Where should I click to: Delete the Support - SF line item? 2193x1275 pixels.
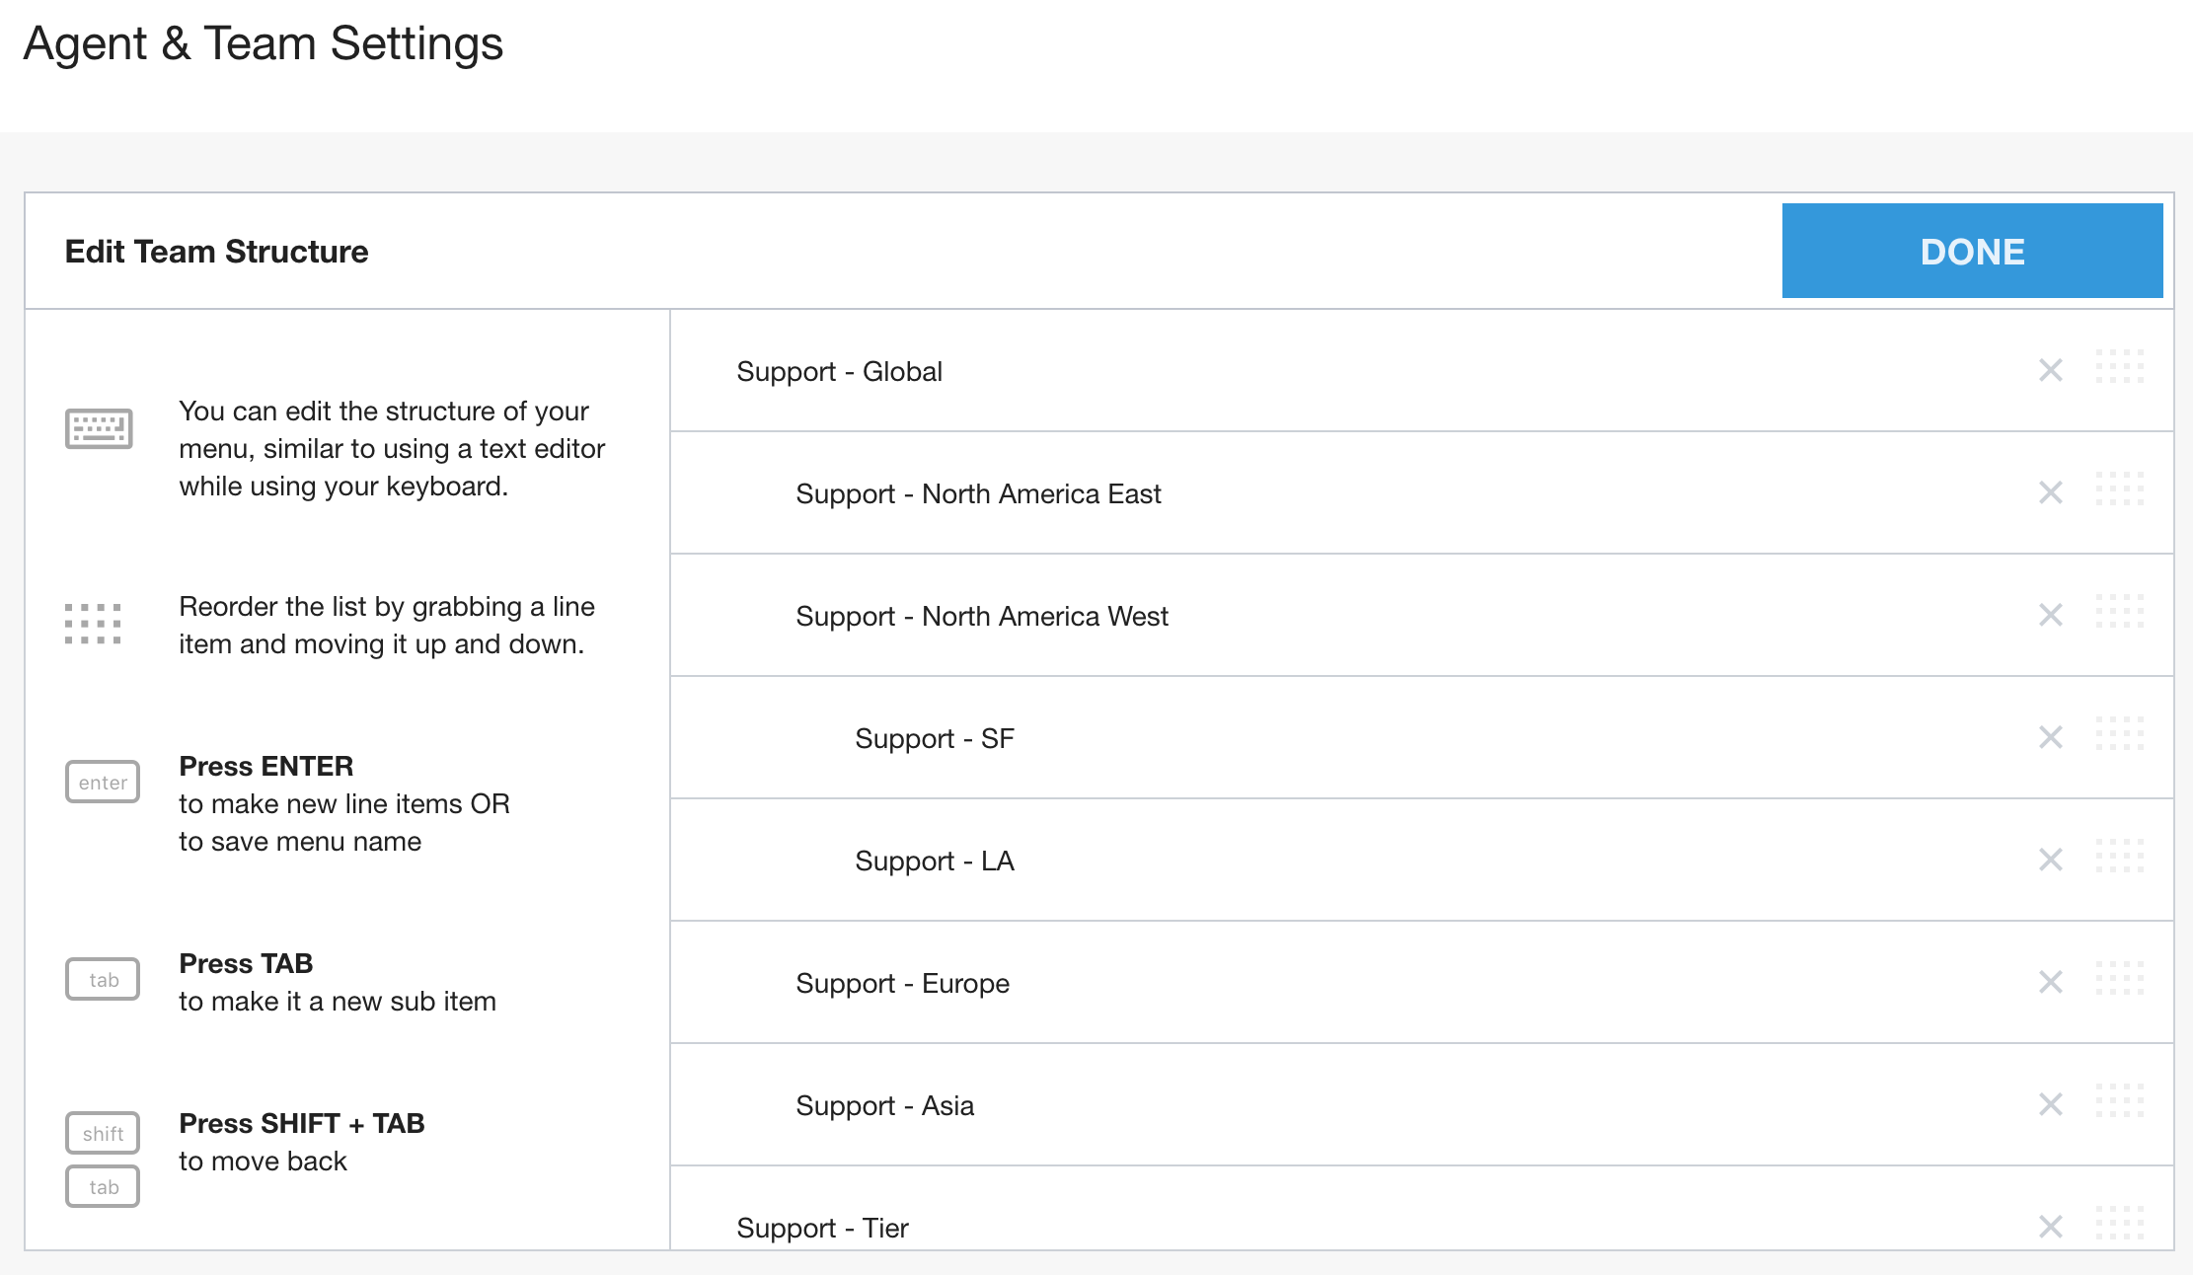[x=2050, y=737]
